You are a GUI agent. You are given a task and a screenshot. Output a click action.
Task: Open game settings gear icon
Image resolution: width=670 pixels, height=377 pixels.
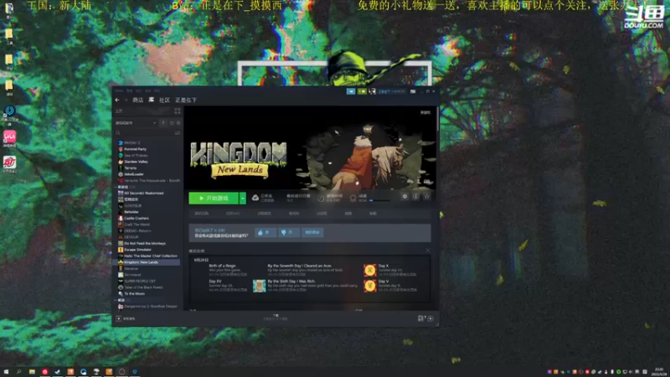[x=405, y=197]
